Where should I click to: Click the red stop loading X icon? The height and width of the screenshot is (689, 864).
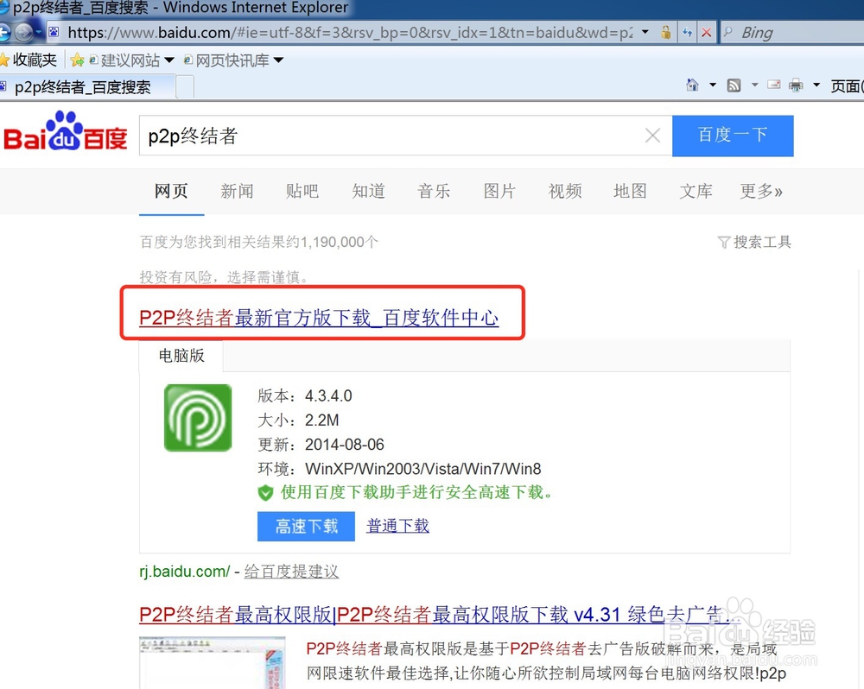706,33
